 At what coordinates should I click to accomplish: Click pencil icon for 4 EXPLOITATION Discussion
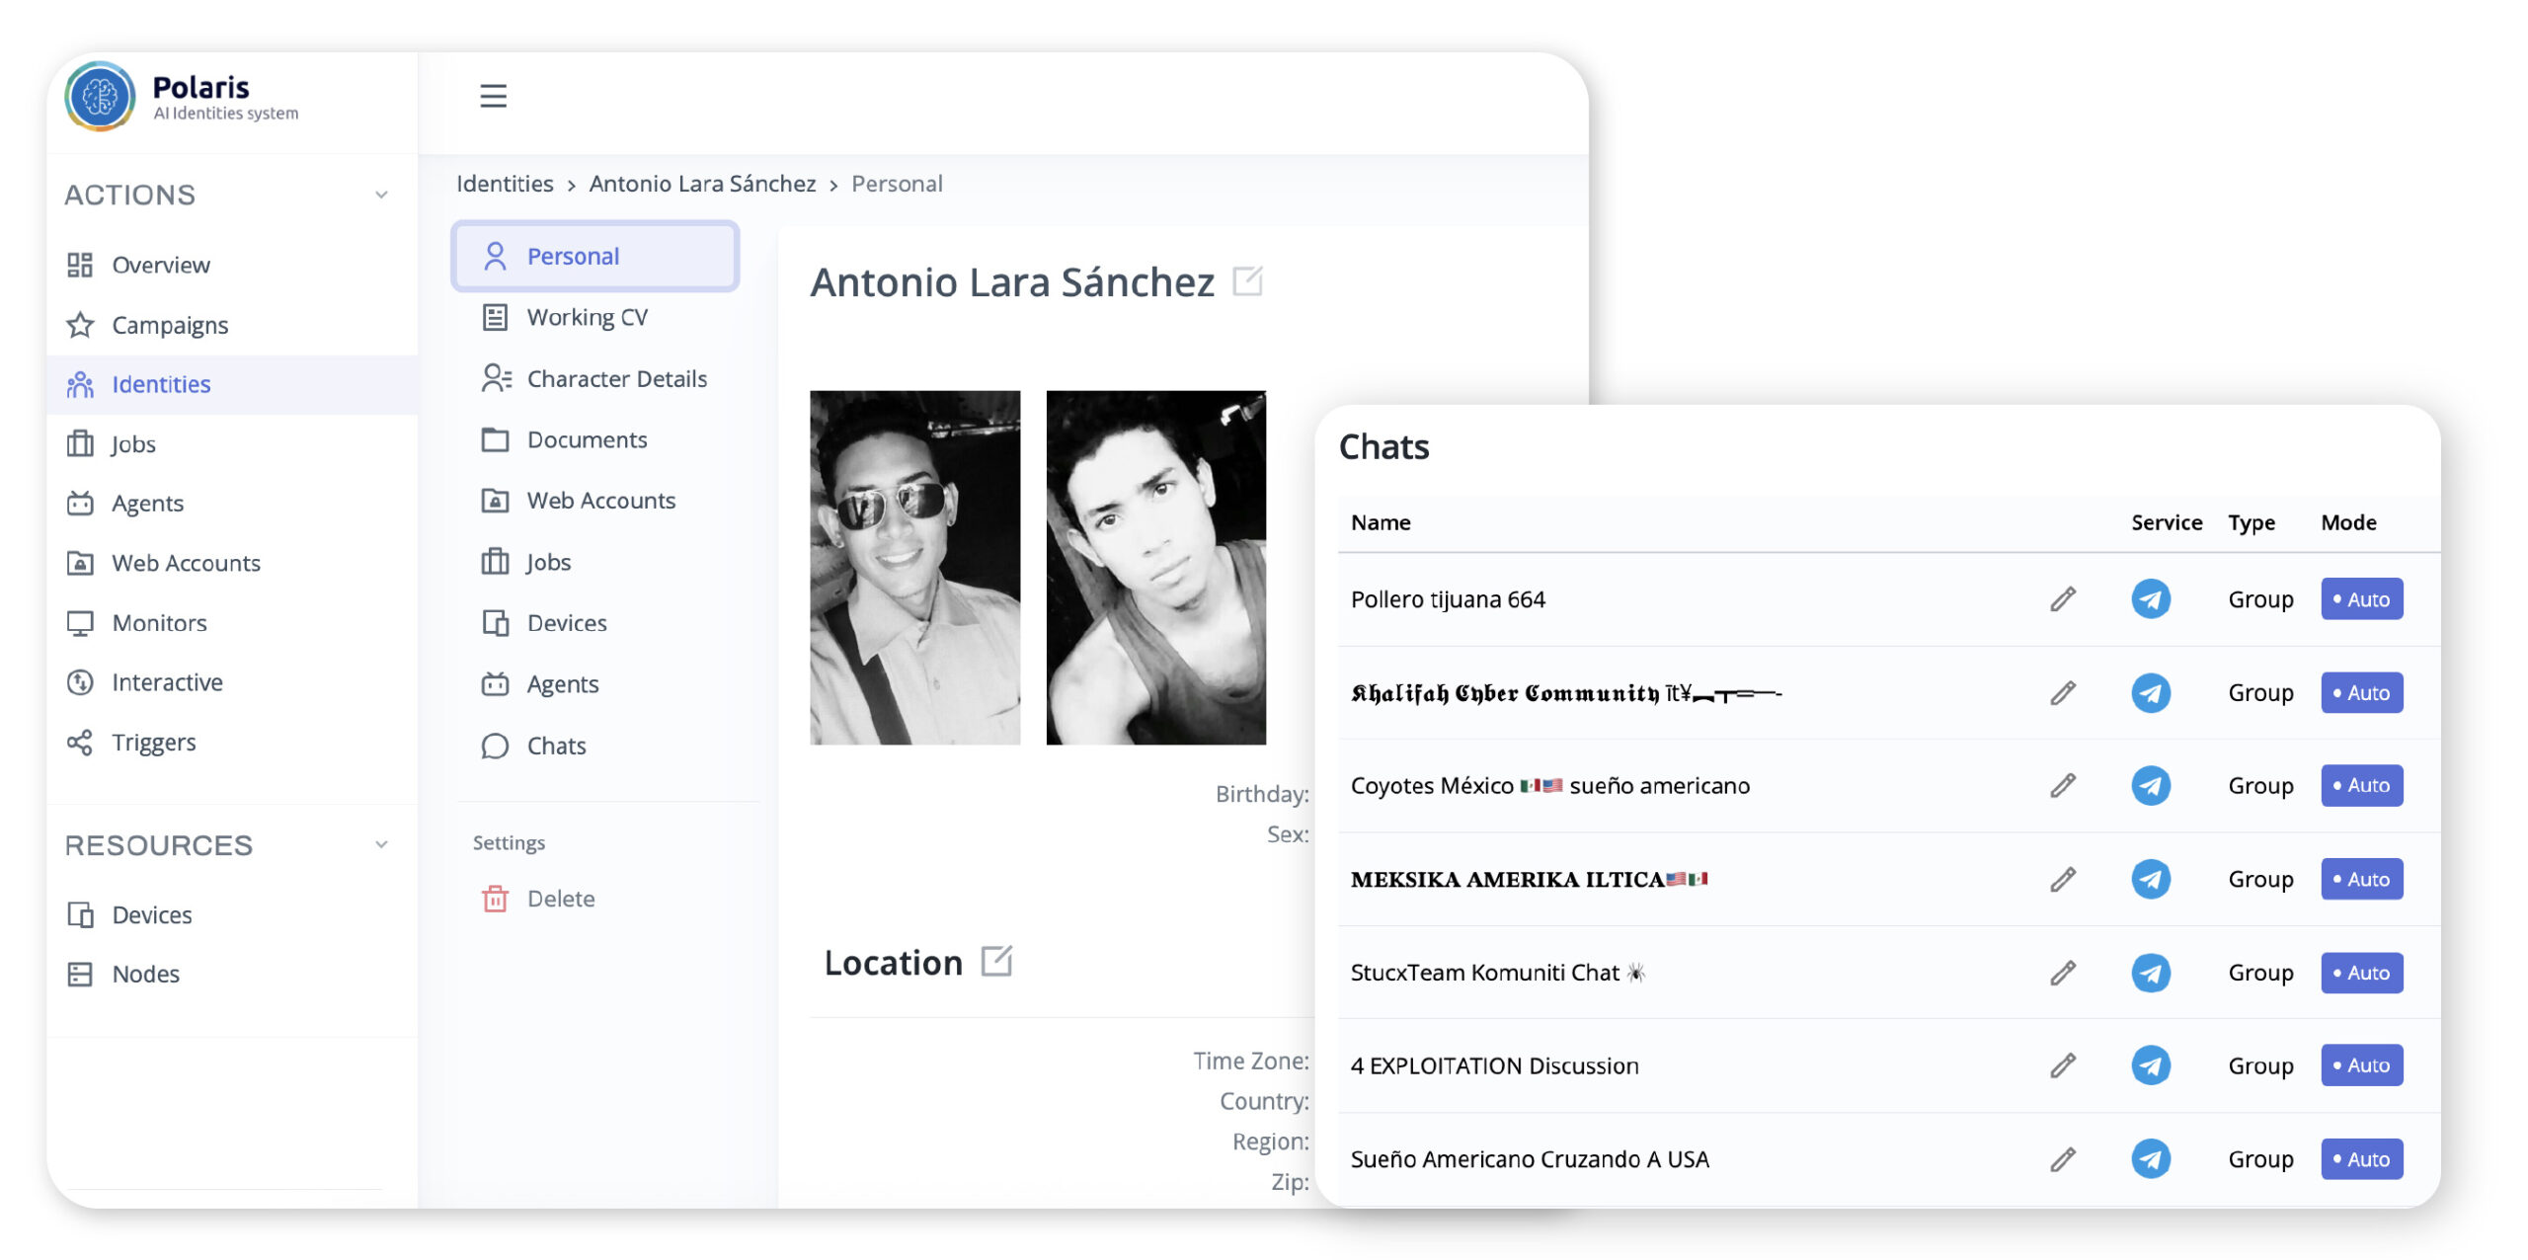pyautogui.click(x=2063, y=1065)
